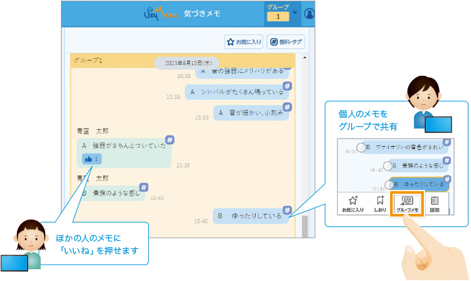
Task: Check the circle beside ゆったりしている in inset
Action: pyautogui.click(x=389, y=184)
